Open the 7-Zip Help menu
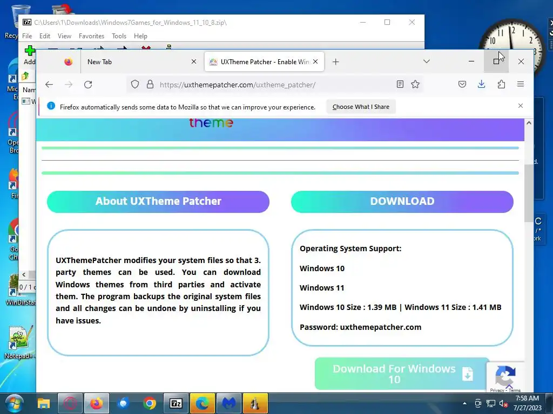This screenshot has height=414, width=553. 140,36
